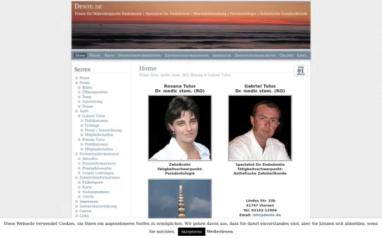Image resolution: width=382 pixels, height=239 pixels.
Task: Open Ärzte in the top navigation bar
Action: pyautogui.click(x=109, y=55)
